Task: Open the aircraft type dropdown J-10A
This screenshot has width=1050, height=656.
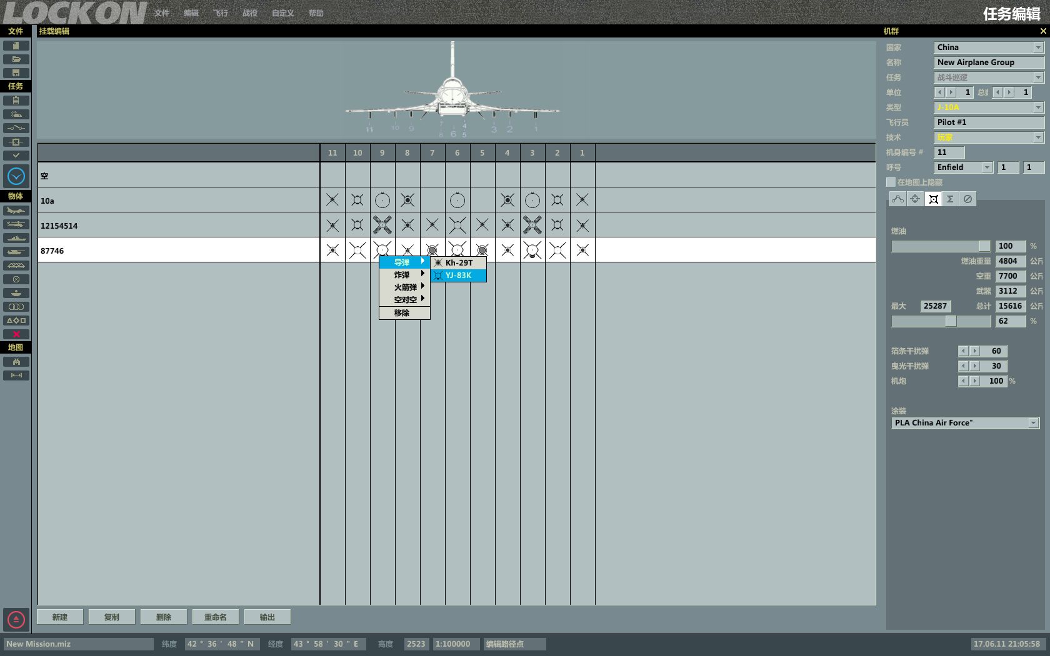Action: click(x=989, y=107)
